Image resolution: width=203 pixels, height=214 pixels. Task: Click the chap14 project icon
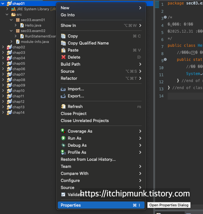tap(9, 112)
